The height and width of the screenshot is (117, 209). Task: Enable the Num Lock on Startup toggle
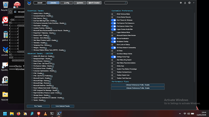(x=113, y=44)
